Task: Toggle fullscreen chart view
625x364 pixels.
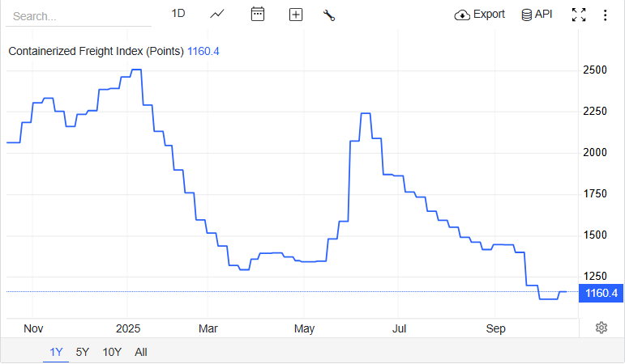Action: 579,15
